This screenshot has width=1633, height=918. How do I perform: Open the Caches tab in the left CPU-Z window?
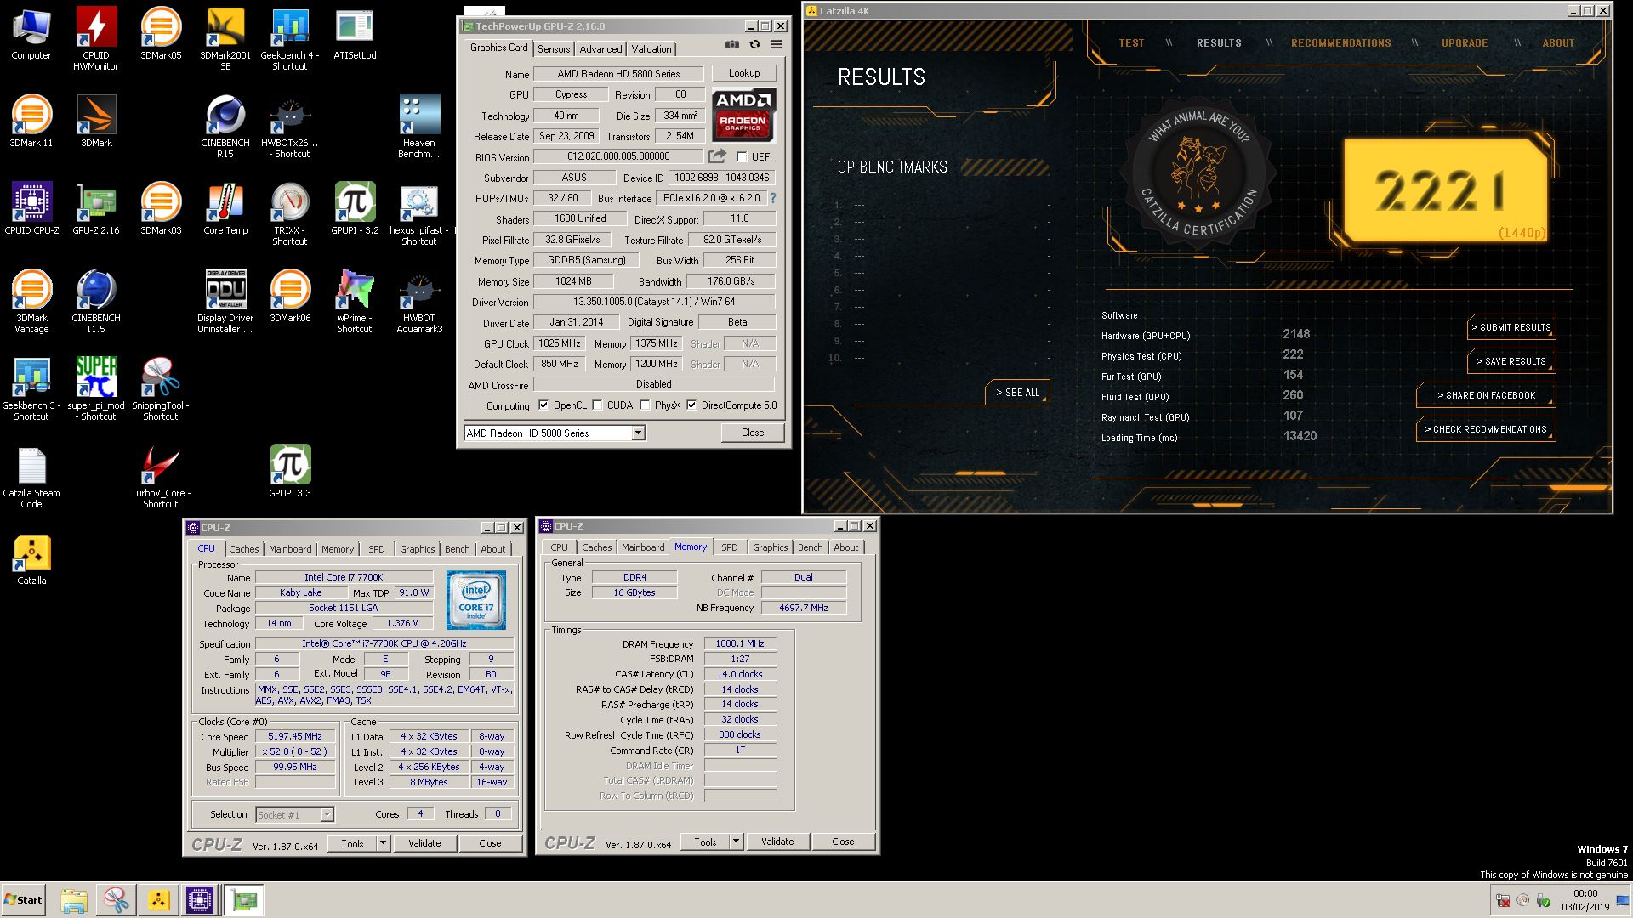pyautogui.click(x=243, y=549)
